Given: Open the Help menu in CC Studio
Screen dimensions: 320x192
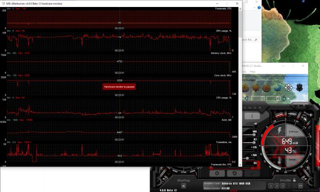Looking at the screenshot, I should point(252,71).
